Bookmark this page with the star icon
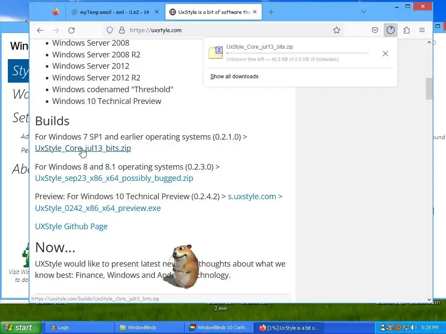The height and width of the screenshot is (334, 446). [x=337, y=30]
